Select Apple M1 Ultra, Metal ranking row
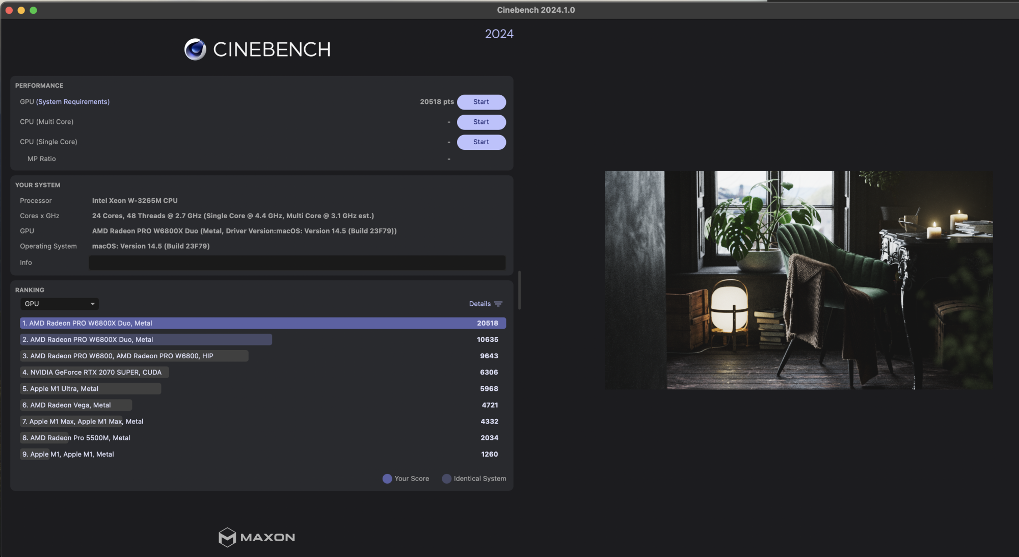Viewport: 1019px width, 557px height. click(263, 388)
